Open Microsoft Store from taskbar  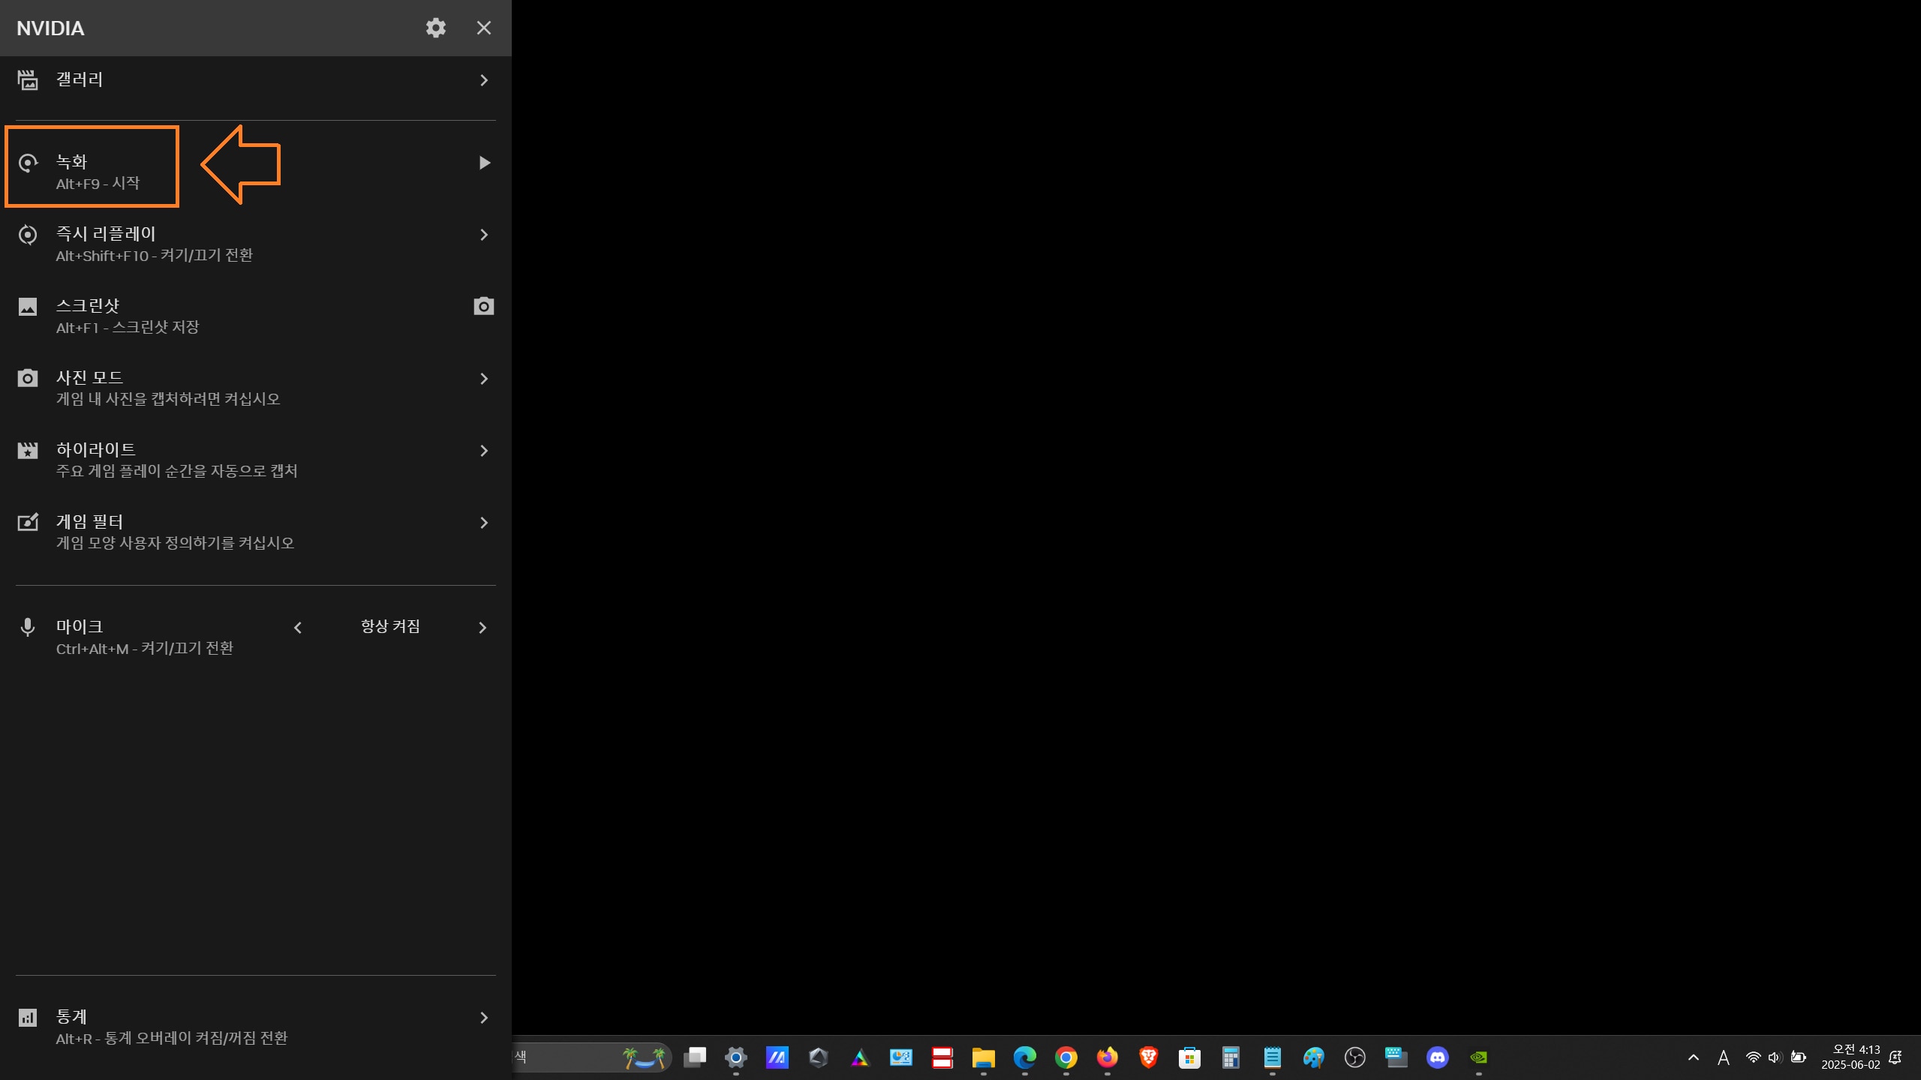(1190, 1057)
